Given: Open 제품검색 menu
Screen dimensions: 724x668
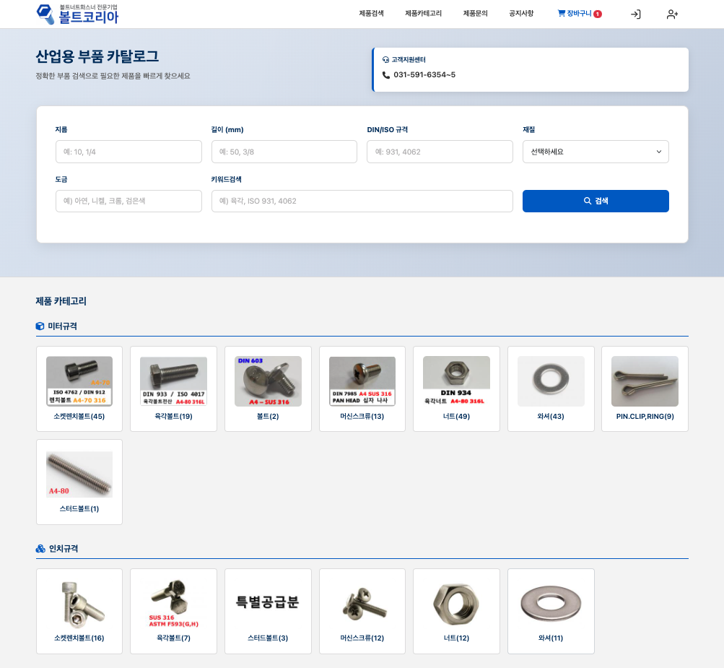Looking at the screenshot, I should (x=371, y=14).
